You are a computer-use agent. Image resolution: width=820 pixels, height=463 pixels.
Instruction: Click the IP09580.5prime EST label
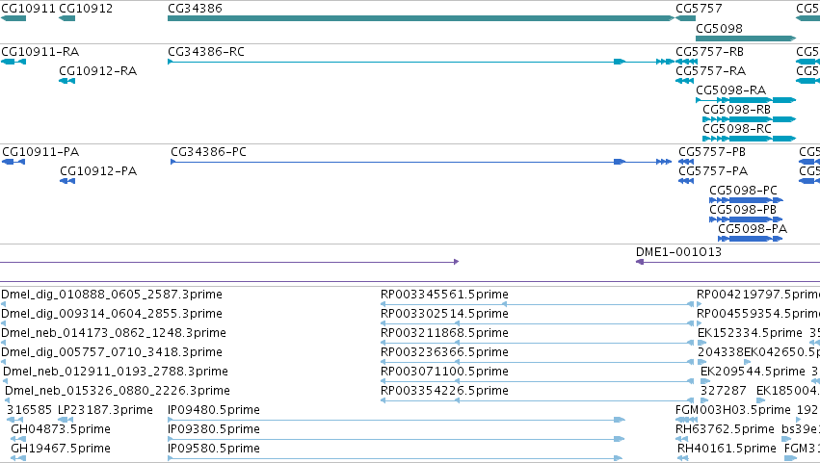pyautogui.click(x=214, y=449)
